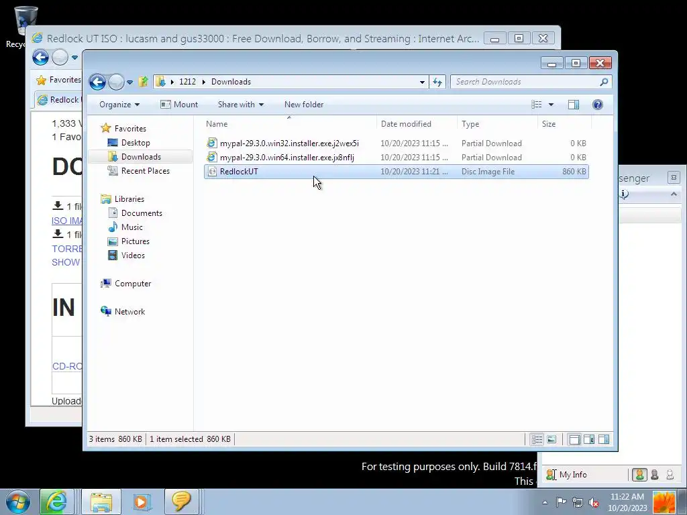The height and width of the screenshot is (515, 687).
Task: Select the white contact icon in messenger
Action: [x=670, y=474]
